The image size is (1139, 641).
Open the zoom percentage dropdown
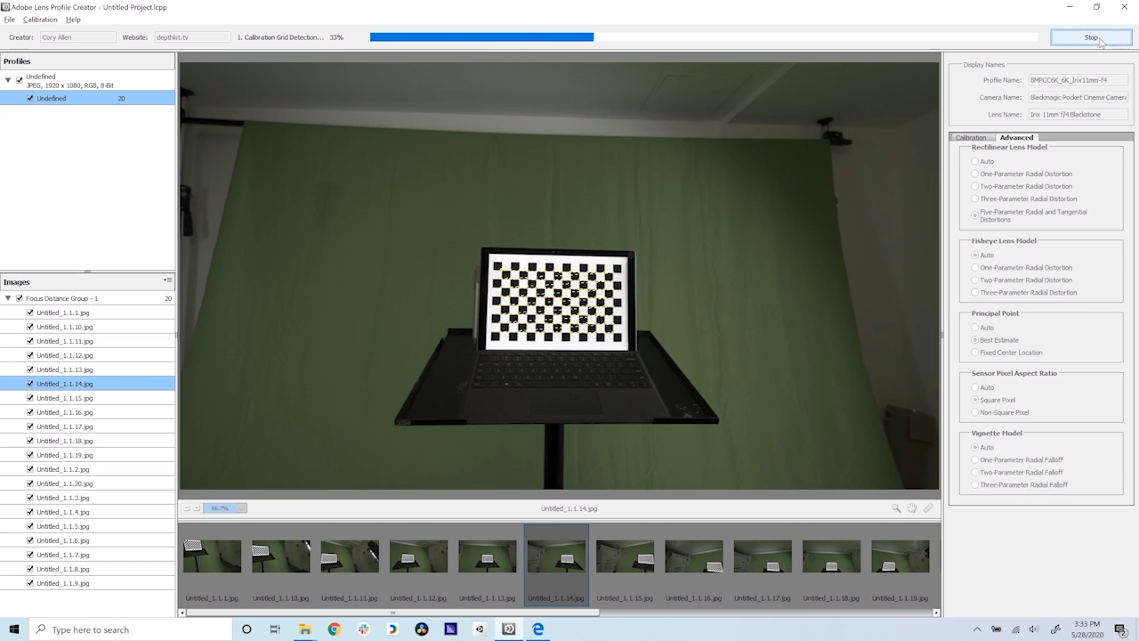click(240, 507)
